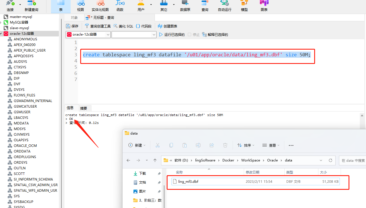Switch to the Summary (摘要) result tab
This screenshot has height=208, width=366.
tap(84, 108)
